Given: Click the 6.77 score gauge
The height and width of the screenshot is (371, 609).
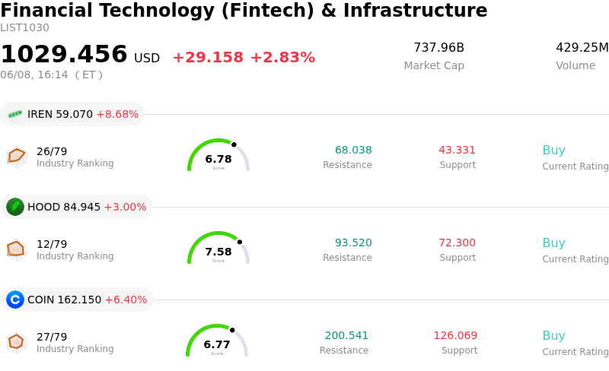Looking at the screenshot, I should 217,341.
